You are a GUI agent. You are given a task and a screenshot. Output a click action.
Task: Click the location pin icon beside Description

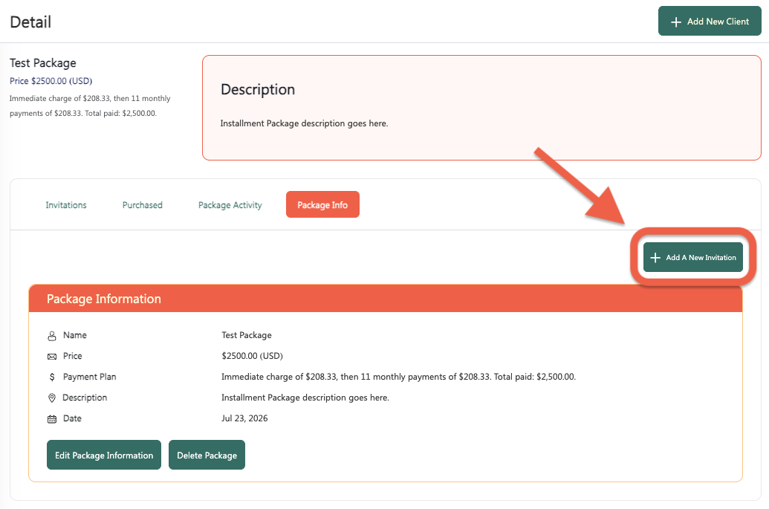52,398
